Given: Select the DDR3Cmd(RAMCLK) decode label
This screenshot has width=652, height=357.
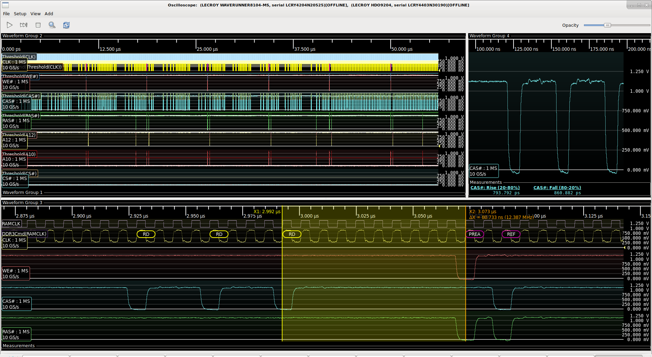Looking at the screenshot, I should 24,234.
